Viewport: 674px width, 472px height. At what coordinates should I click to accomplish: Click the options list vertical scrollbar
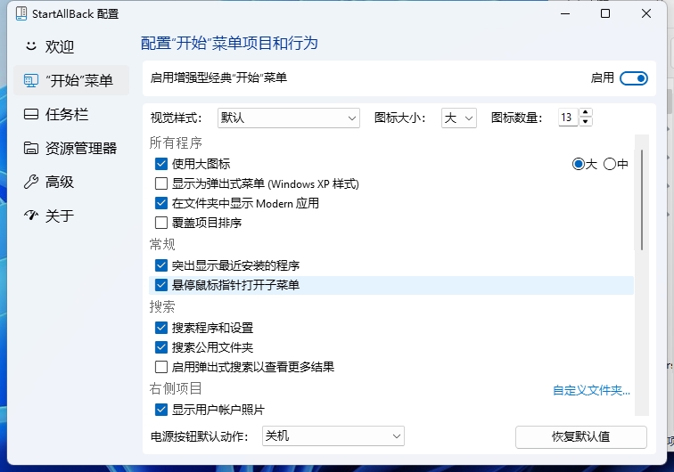click(642, 199)
